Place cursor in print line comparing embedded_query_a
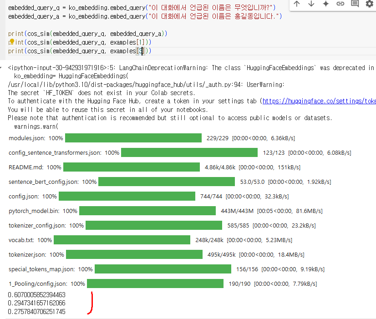Viewport: 376px width, 319px height. [x=87, y=34]
